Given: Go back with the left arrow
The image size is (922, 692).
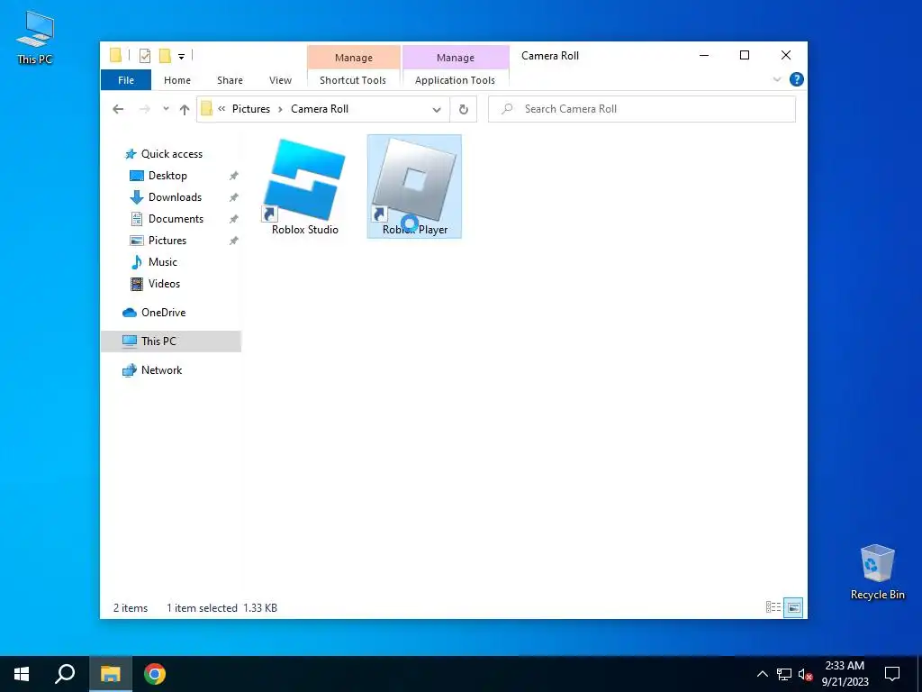Looking at the screenshot, I should 118,109.
